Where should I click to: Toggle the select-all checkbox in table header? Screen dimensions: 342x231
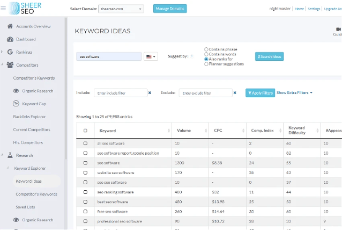(x=85, y=131)
